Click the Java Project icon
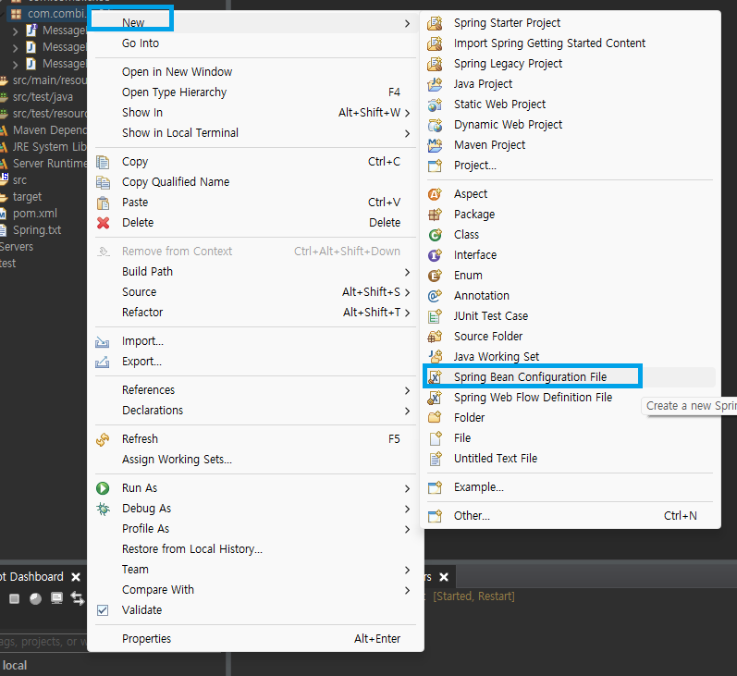Screen dimensions: 737x676 click(x=435, y=84)
